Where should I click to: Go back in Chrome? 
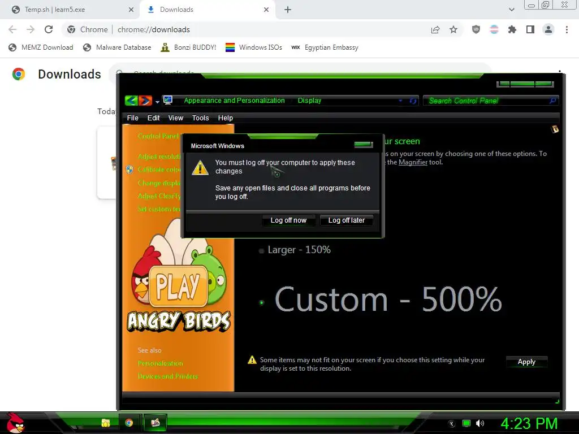[x=12, y=29]
